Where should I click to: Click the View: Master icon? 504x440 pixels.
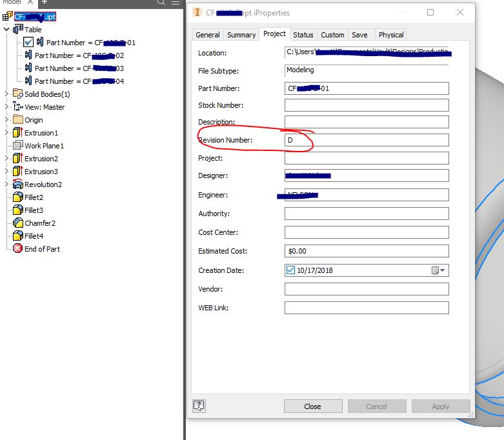pos(17,106)
